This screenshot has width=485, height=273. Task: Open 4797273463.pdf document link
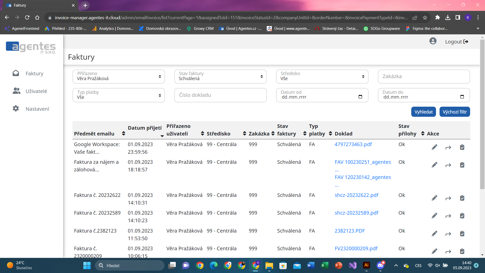point(353,144)
